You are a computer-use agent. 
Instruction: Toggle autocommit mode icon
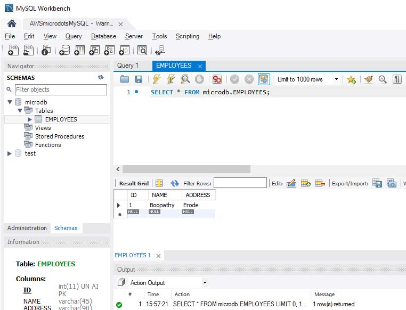(x=264, y=79)
